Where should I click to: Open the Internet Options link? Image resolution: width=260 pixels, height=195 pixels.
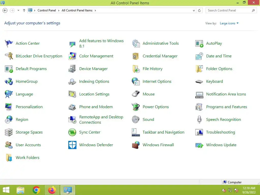click(157, 82)
